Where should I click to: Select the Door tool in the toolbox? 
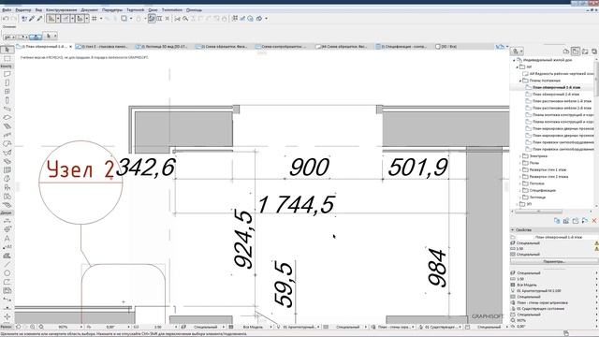pyautogui.click(x=7, y=82)
